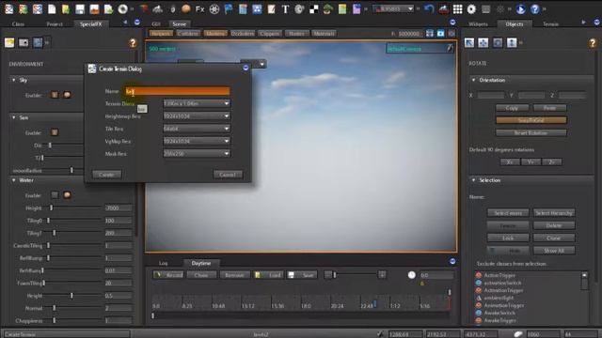
Task: Toggle the Water Enable checkbox
Action: click(55, 195)
